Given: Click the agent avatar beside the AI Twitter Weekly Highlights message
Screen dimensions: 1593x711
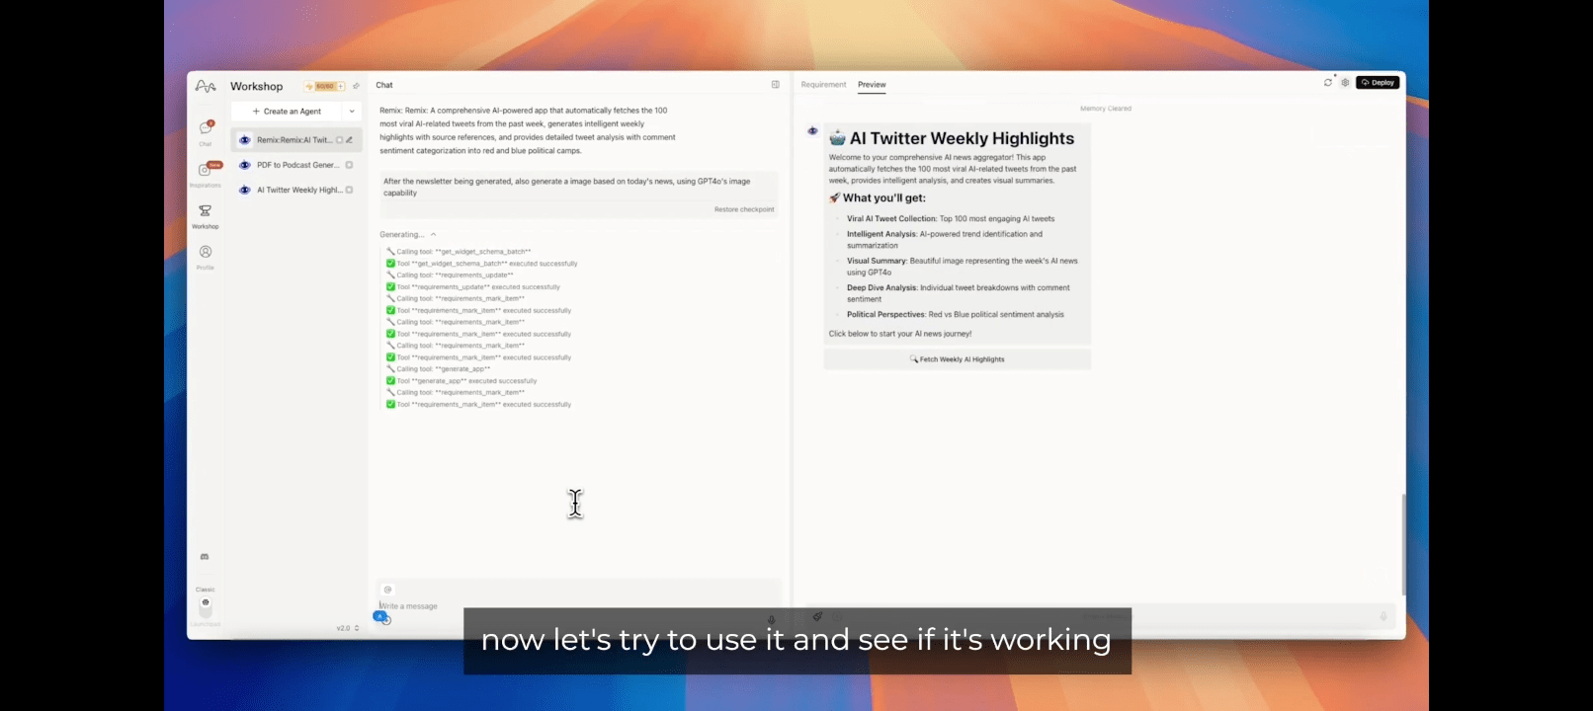Looking at the screenshot, I should pos(813,130).
